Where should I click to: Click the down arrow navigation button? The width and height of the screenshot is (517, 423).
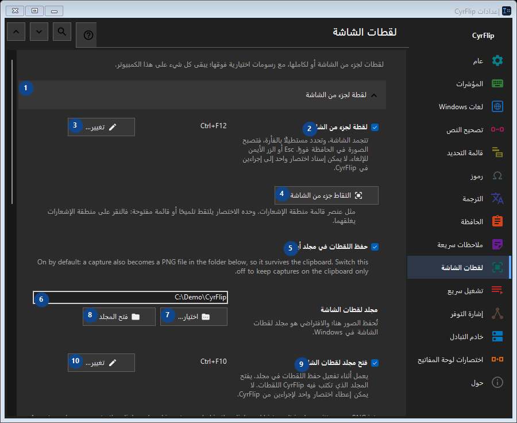point(39,32)
